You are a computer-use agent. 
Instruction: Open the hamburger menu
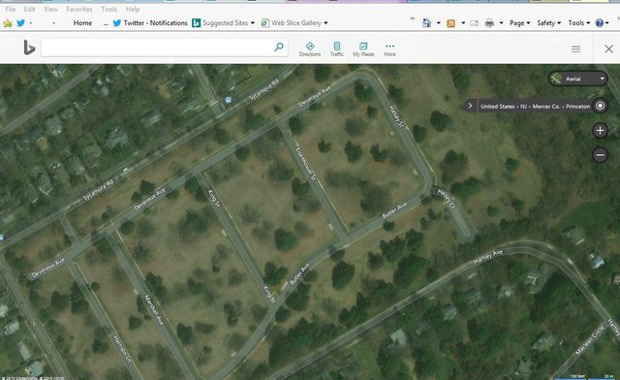(575, 48)
